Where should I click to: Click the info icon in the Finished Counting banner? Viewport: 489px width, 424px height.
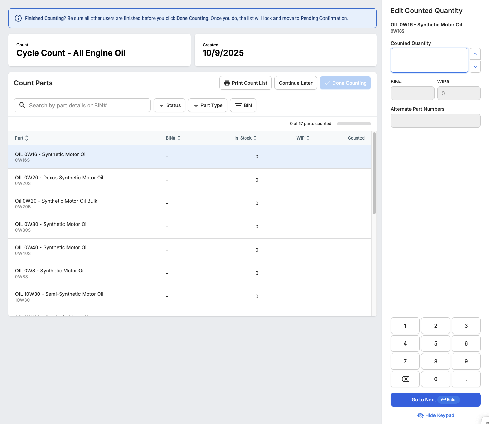[x=18, y=18]
